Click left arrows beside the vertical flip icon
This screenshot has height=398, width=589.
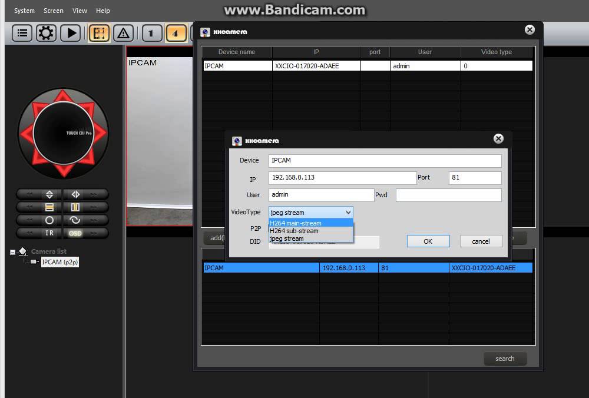click(29, 194)
